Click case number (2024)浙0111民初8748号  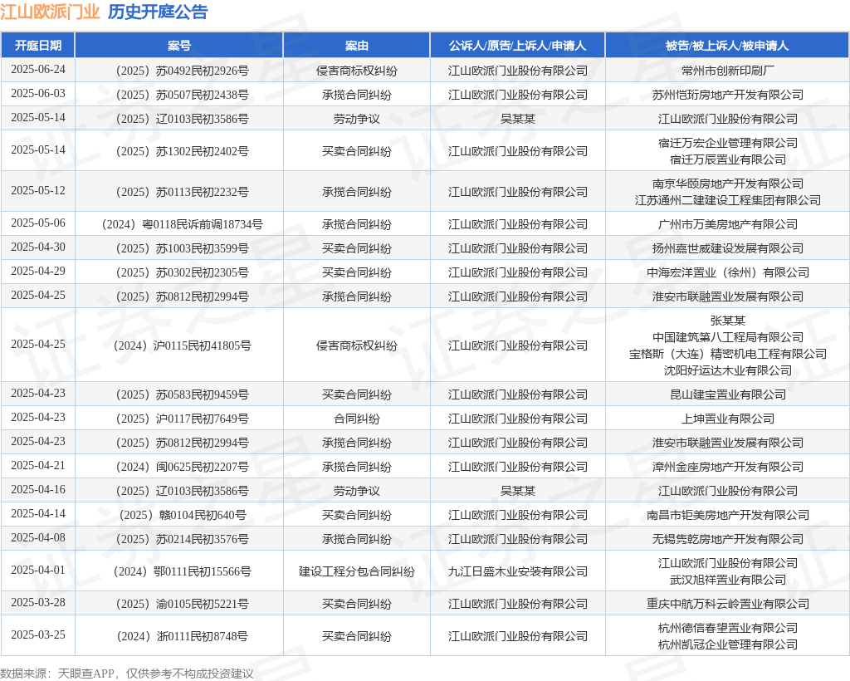tap(179, 636)
